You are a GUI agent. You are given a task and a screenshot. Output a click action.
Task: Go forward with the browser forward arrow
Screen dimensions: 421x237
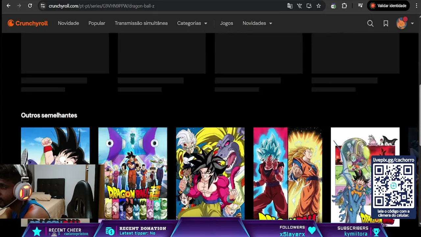(x=19, y=6)
